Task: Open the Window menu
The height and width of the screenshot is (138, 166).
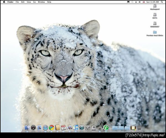Action: 41,2
